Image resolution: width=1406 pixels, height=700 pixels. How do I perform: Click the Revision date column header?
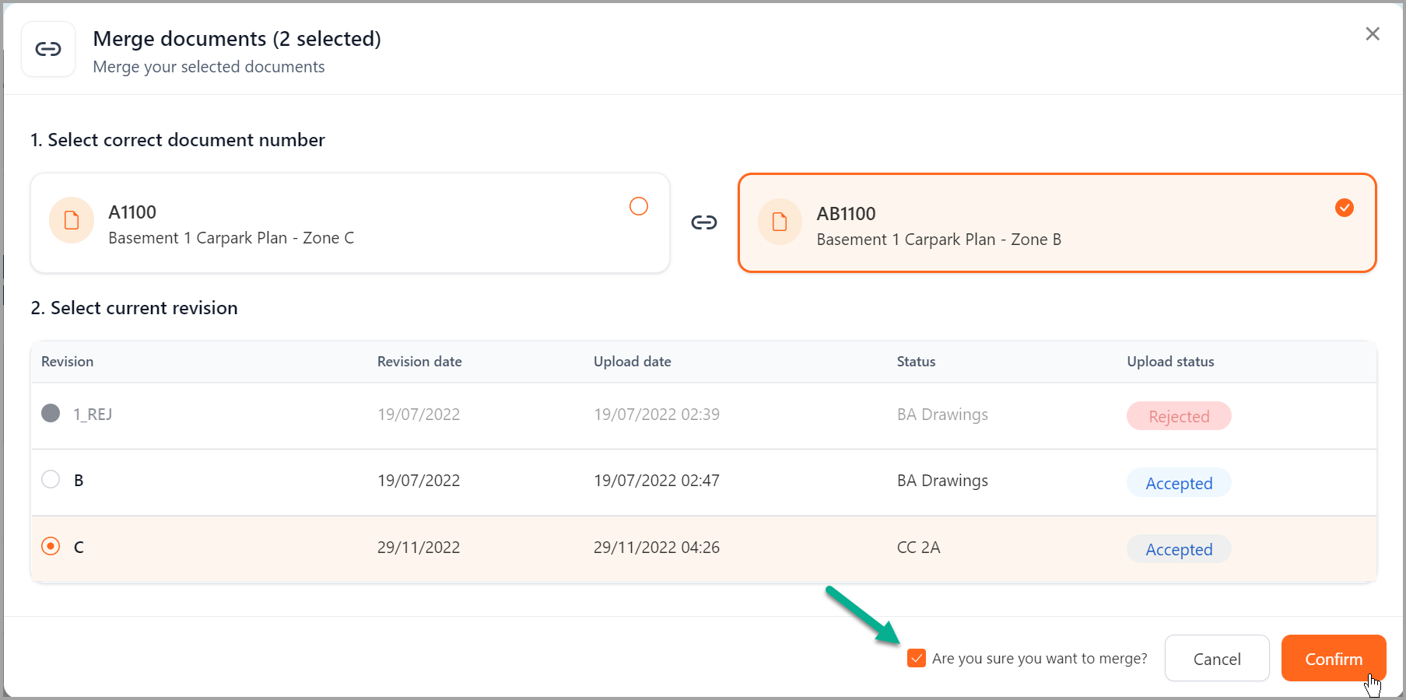(419, 362)
